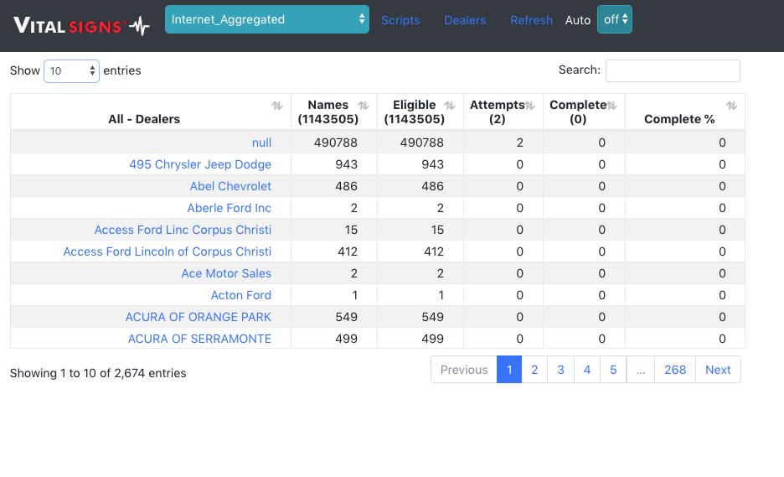Sort by Eligible column arrows
This screenshot has width=784, height=477.
(450, 106)
